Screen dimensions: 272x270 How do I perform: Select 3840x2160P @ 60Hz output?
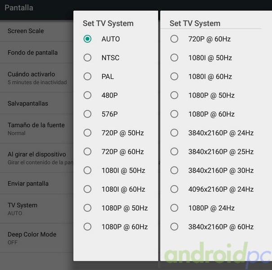coord(174,227)
